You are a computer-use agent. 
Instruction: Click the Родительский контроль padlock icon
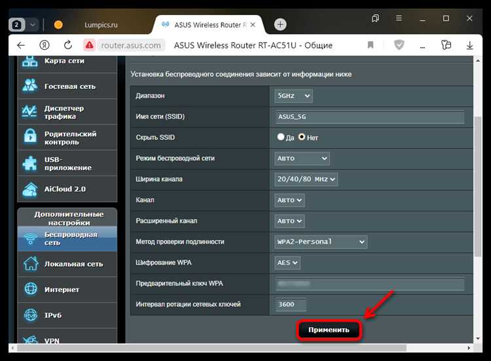pyautogui.click(x=30, y=137)
